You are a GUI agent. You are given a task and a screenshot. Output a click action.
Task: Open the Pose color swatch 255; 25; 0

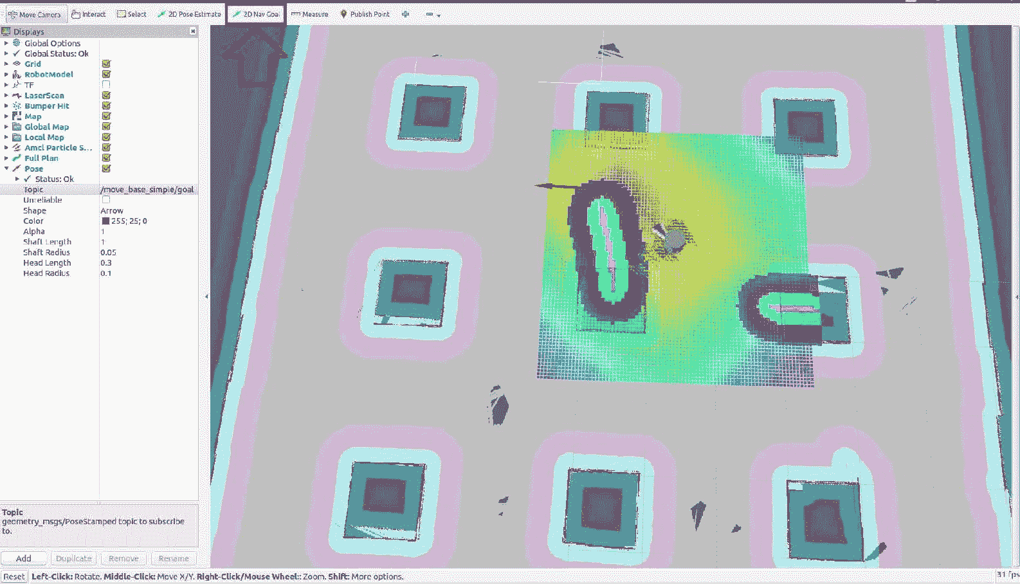pos(105,221)
